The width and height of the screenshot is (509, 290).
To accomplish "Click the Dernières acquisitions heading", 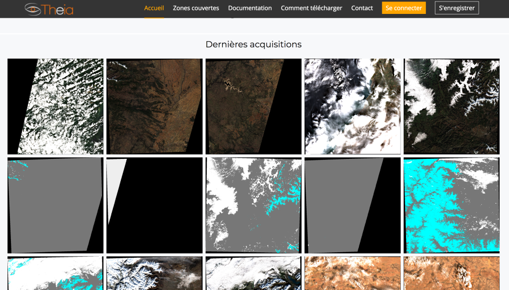I will [254, 44].
